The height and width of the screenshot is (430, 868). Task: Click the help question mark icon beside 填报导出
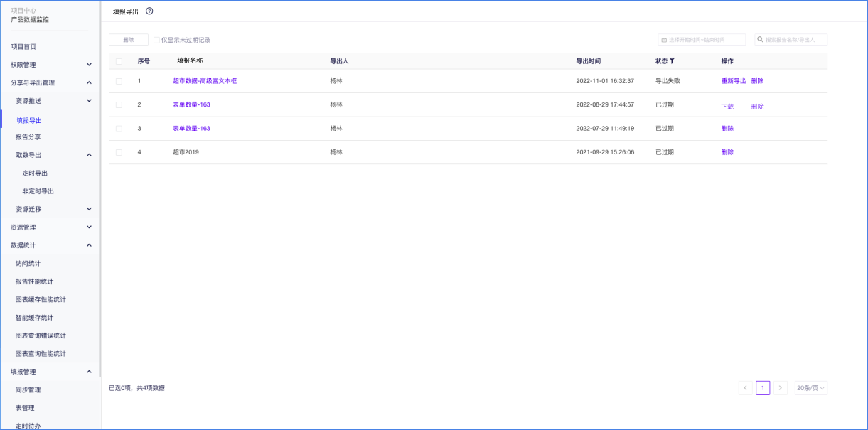click(x=149, y=11)
